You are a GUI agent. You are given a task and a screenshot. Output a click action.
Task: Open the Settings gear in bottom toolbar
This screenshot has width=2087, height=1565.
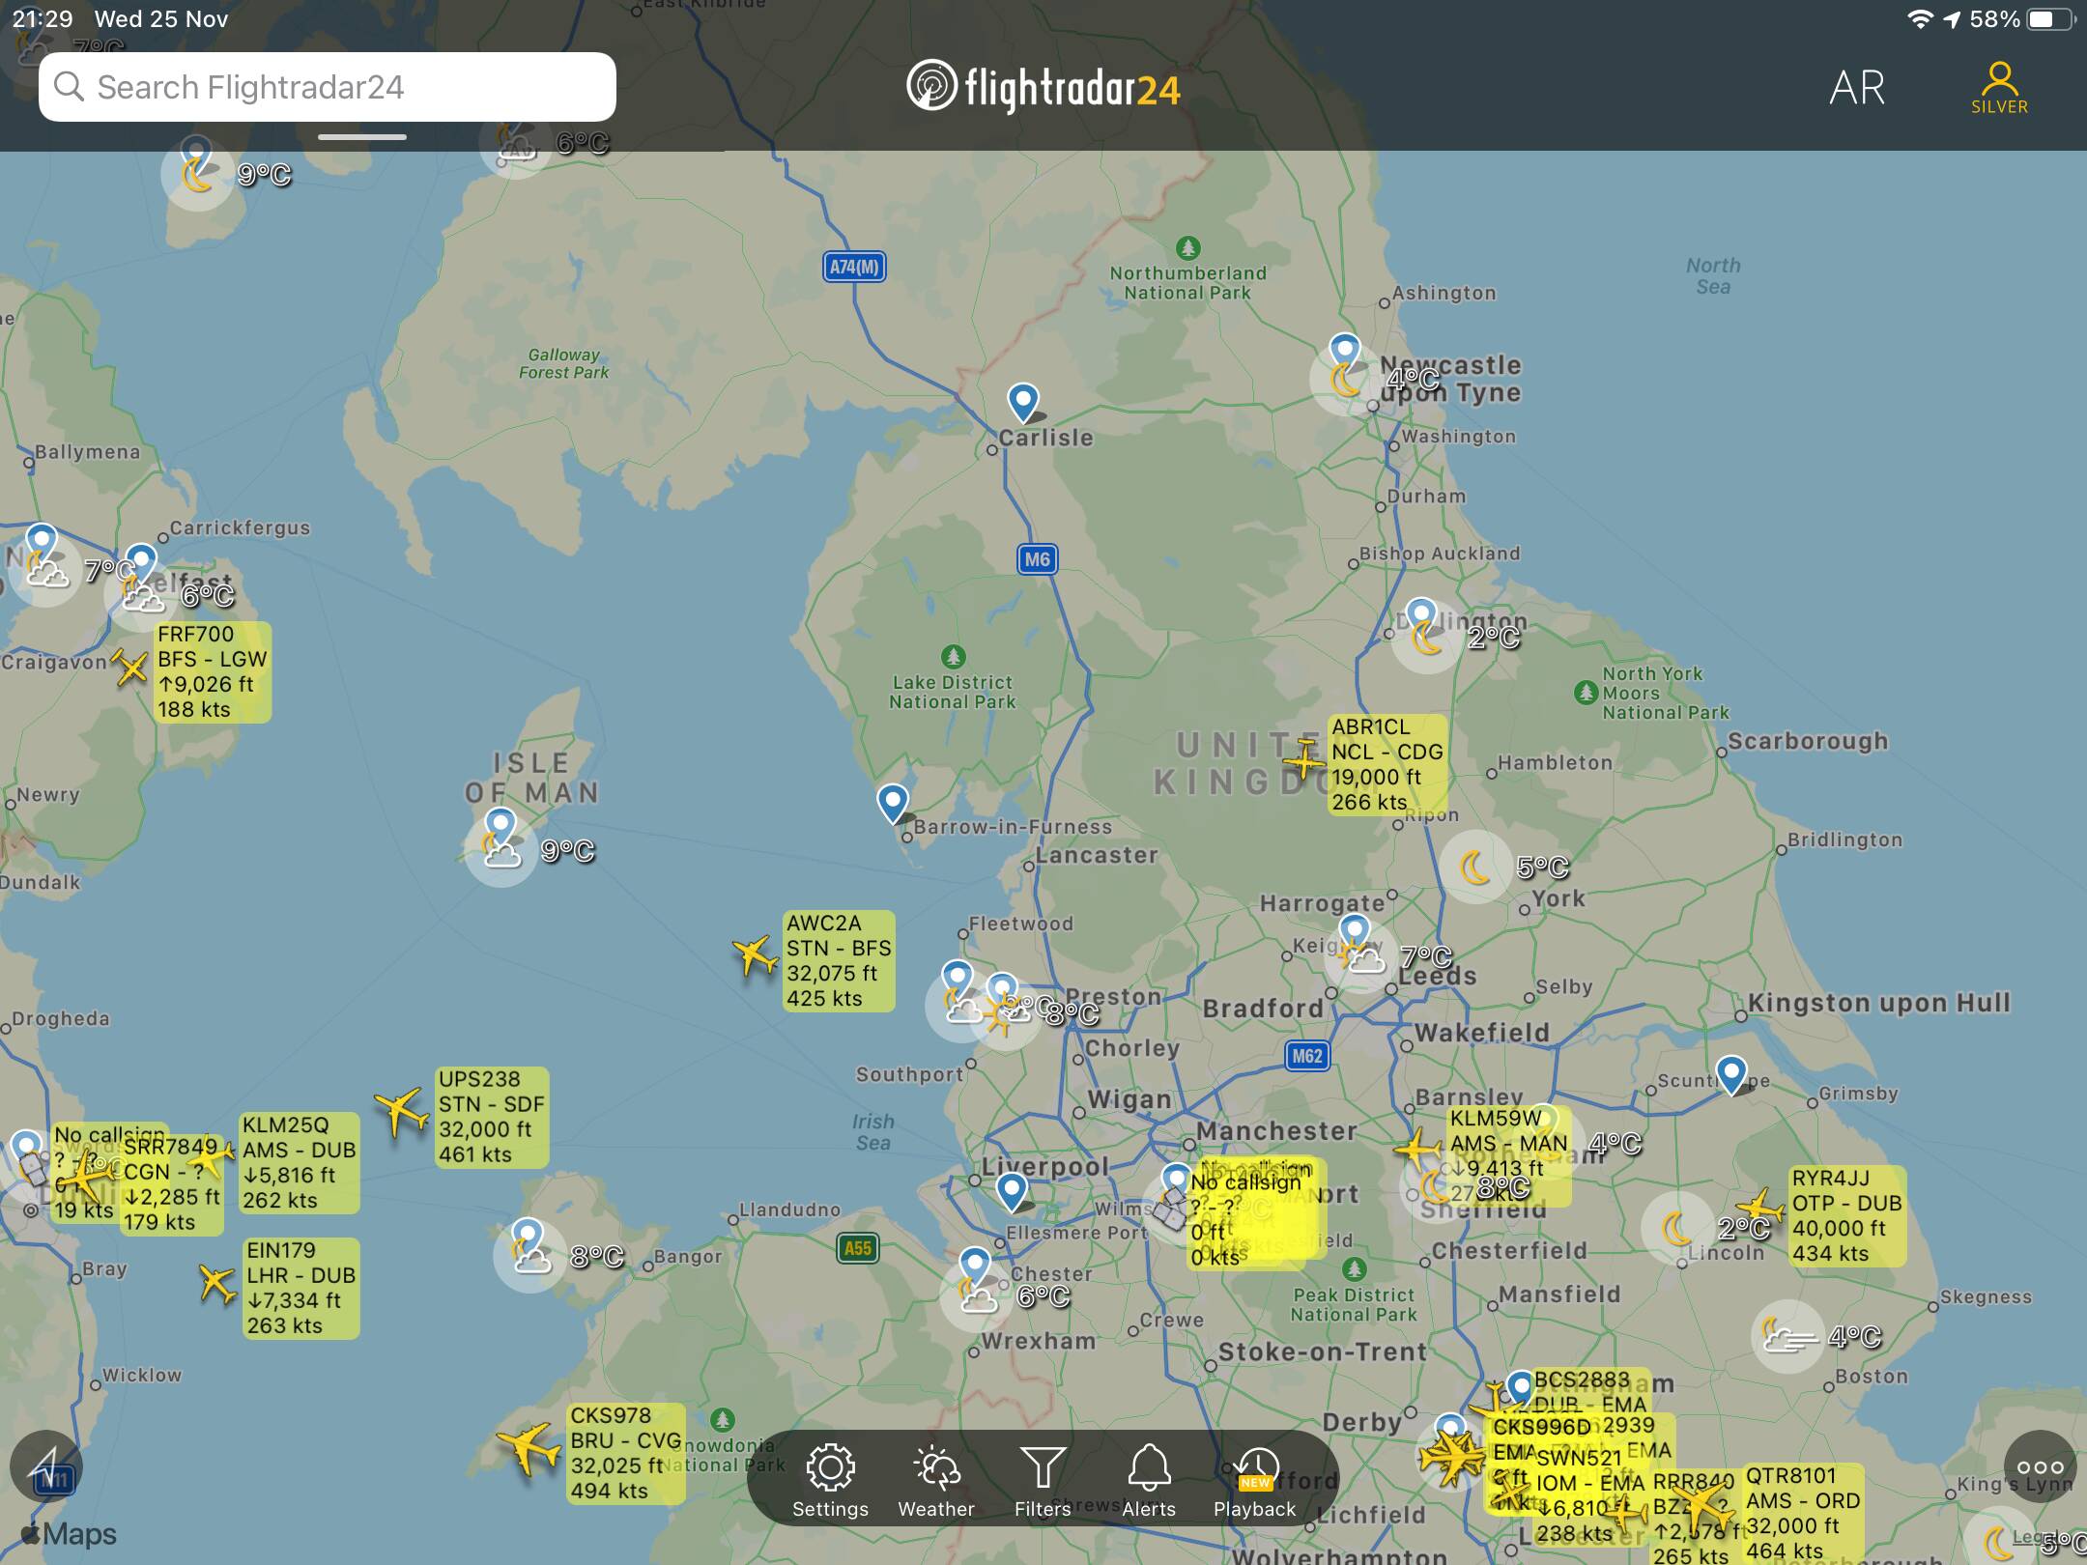tap(830, 1482)
